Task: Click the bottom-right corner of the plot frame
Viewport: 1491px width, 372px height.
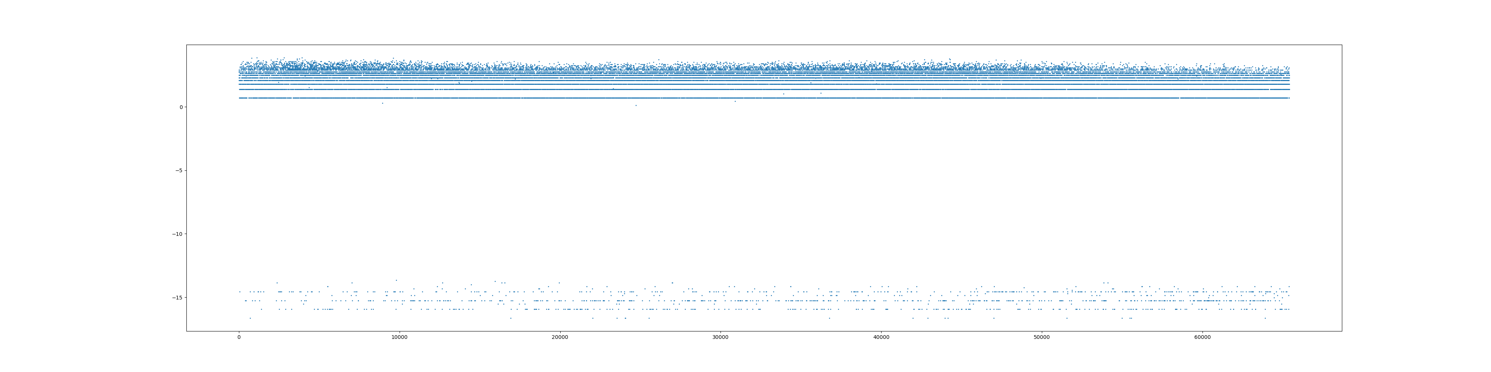Action: [1342, 331]
